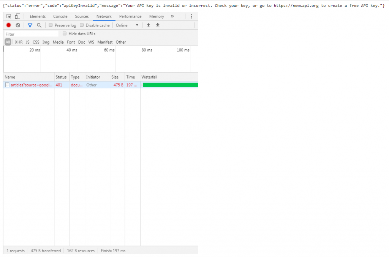Open the Performance tab
389x257 pixels.
pos(130,16)
